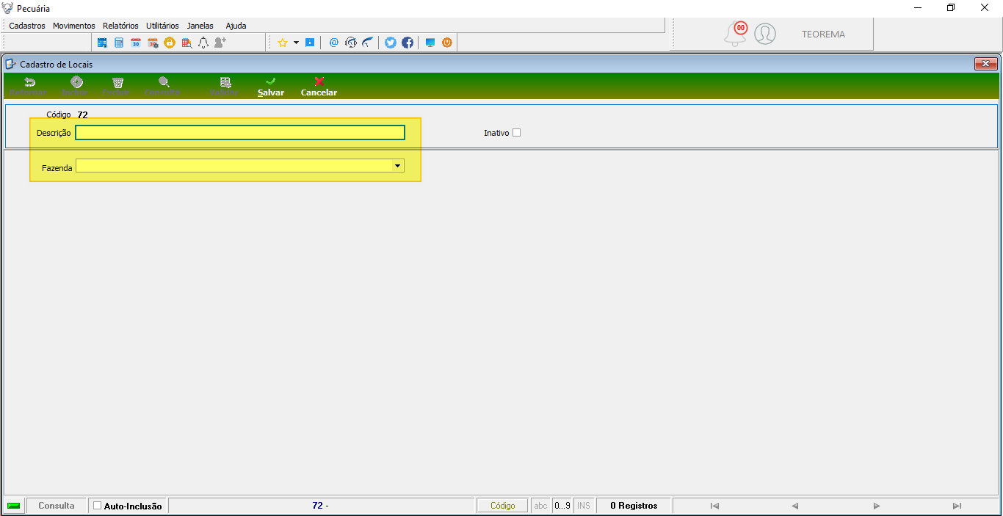This screenshot has height=516, width=1003.
Task: Open the Cadastros menu
Action: tap(27, 26)
